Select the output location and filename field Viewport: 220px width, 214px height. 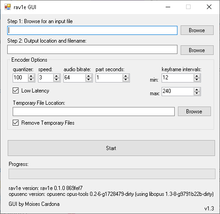pos(92,49)
